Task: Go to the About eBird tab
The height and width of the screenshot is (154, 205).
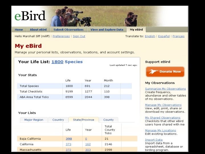Action: click(38, 30)
